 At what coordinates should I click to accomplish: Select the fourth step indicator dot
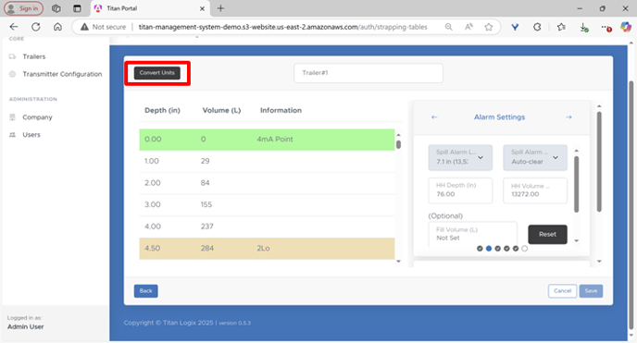click(x=506, y=249)
